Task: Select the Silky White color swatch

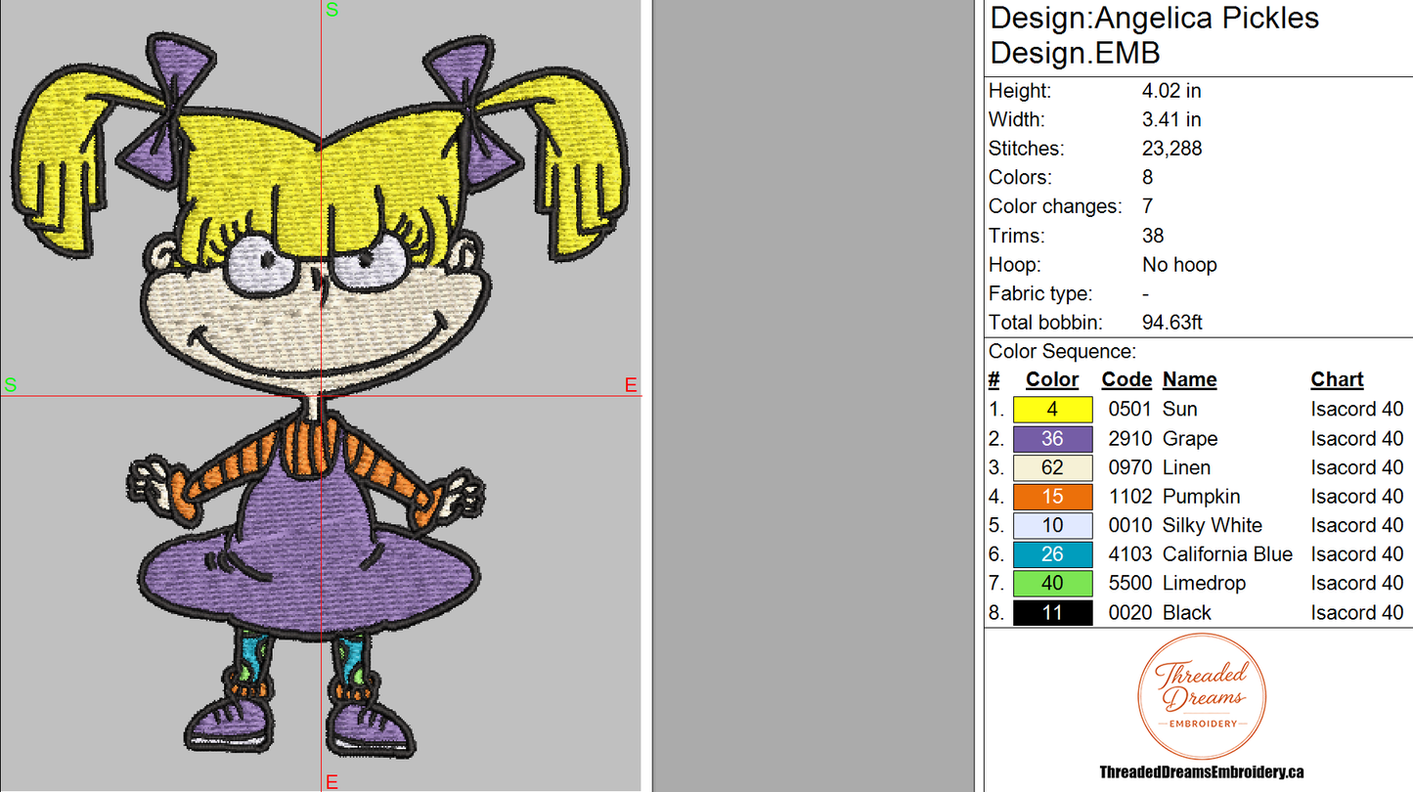Action: click(1052, 526)
